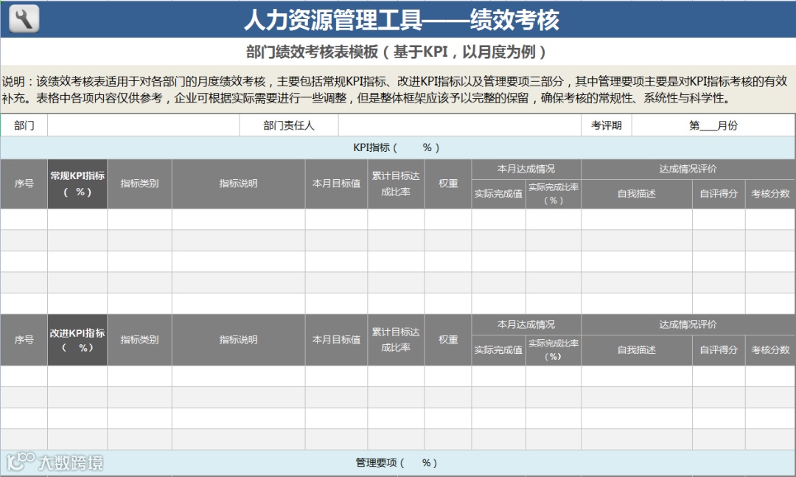The image size is (796, 477).
Task: Select 序号 header in the 常规KPI table
Action: [x=24, y=184]
